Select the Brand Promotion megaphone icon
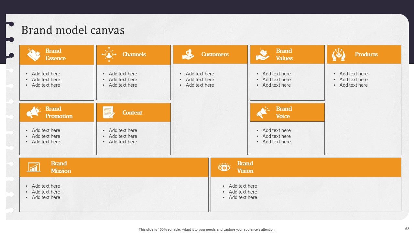 (x=34, y=112)
